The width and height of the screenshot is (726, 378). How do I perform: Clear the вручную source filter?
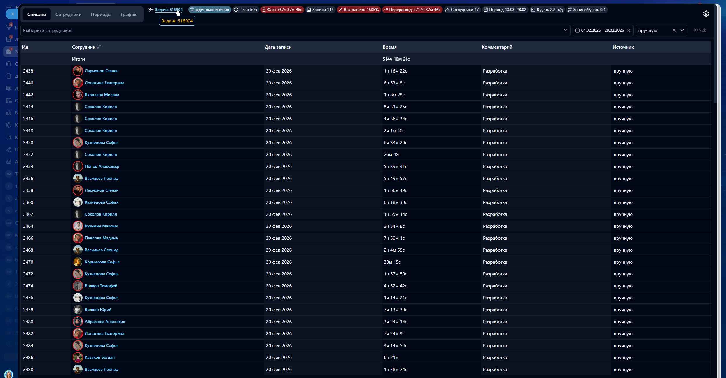click(x=674, y=30)
